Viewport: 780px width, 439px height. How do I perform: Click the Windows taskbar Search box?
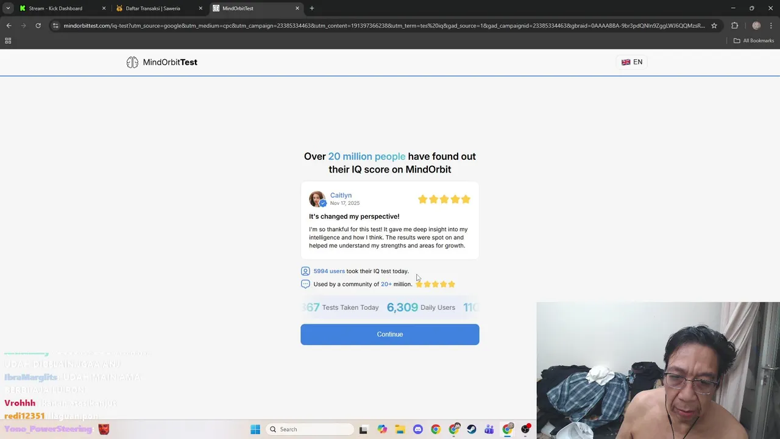311,429
